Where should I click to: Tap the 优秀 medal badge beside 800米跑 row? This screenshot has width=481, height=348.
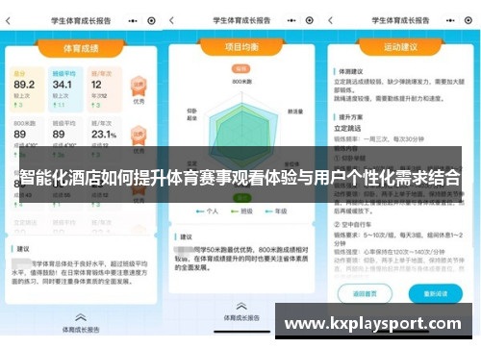click(x=139, y=136)
